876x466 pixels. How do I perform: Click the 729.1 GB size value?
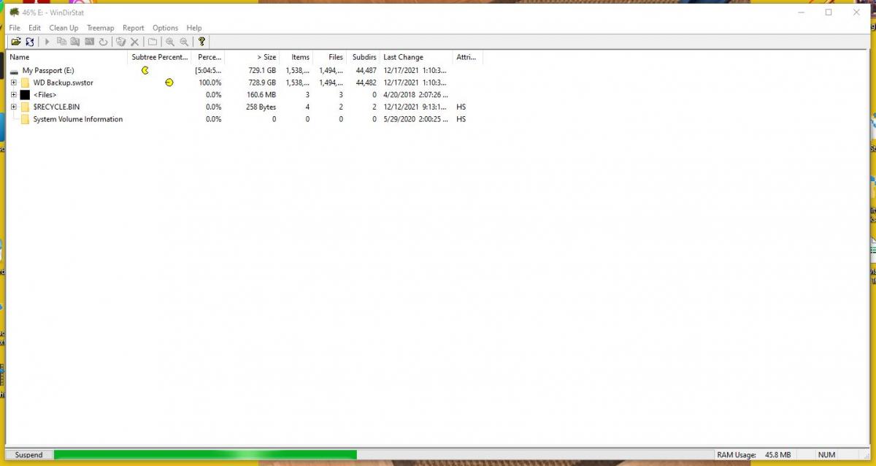point(262,71)
